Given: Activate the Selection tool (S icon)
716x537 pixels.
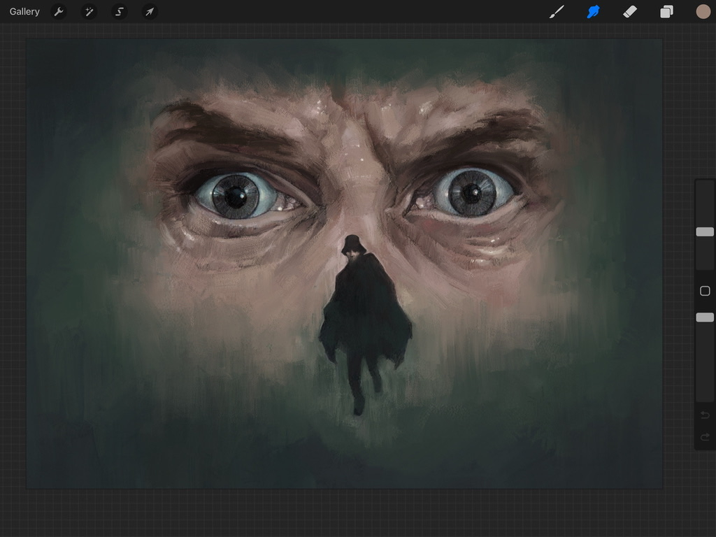Looking at the screenshot, I should point(120,12).
